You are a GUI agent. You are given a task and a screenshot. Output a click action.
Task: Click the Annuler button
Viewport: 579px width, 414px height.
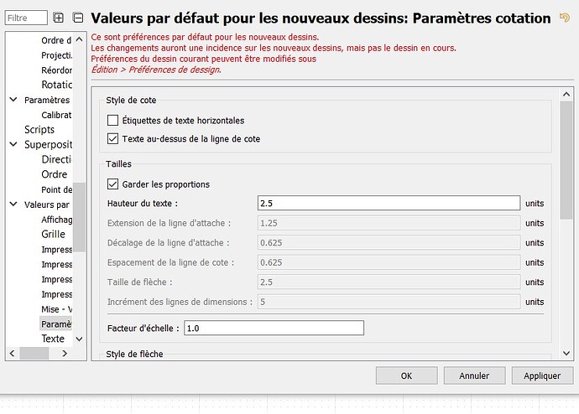coord(474,375)
